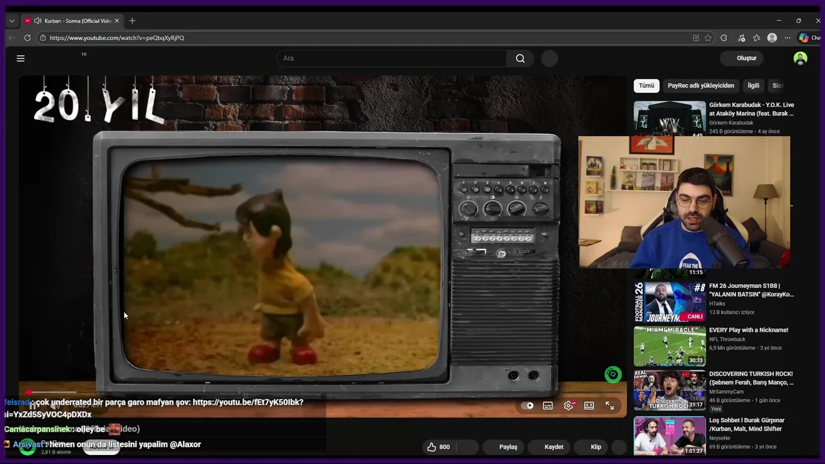Select 'PayRec adlı yükleyiciden' filter chip

click(x=701, y=85)
